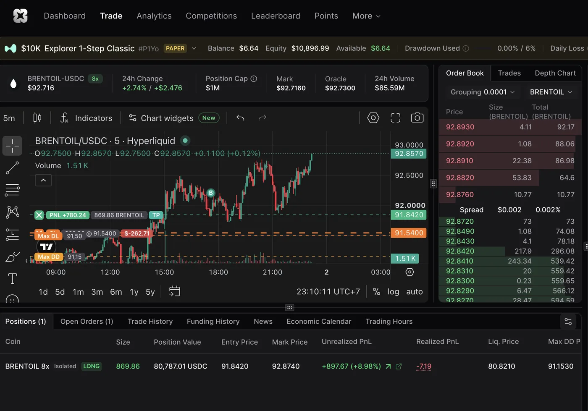Select the trend line drawing tool
This screenshot has height=411, width=588.
click(x=12, y=168)
